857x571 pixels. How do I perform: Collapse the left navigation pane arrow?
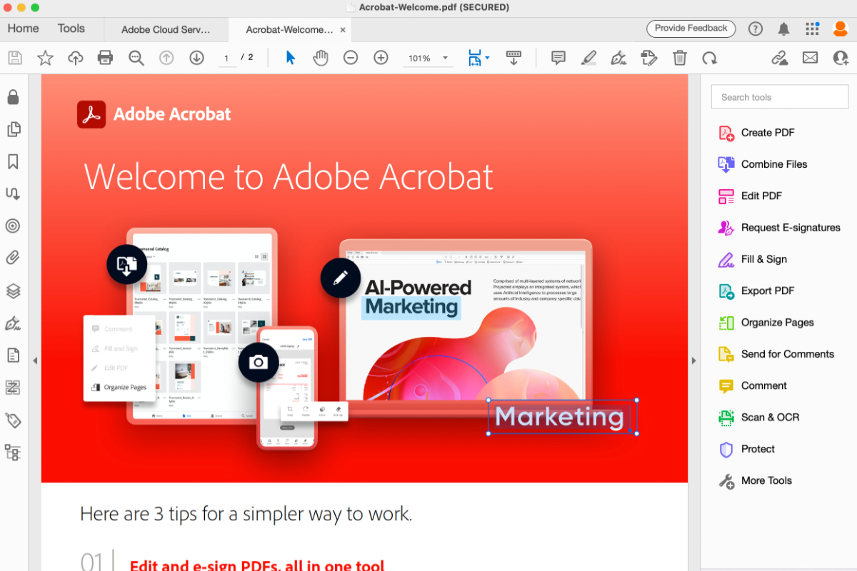pyautogui.click(x=35, y=361)
